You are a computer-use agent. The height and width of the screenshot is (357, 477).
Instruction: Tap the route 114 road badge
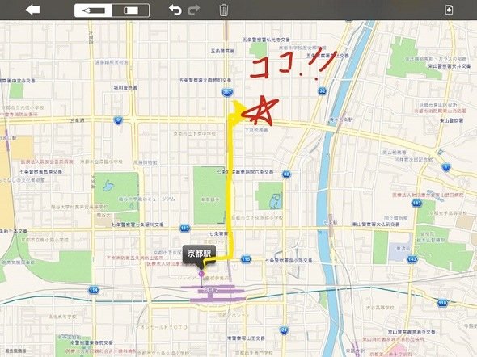pyautogui.click(x=94, y=290)
